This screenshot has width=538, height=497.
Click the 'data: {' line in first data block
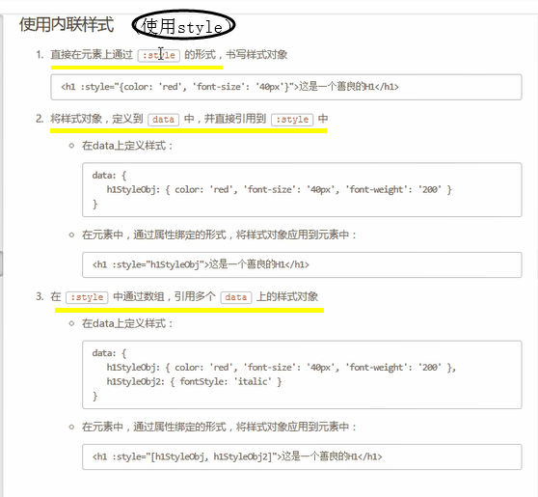tap(109, 176)
